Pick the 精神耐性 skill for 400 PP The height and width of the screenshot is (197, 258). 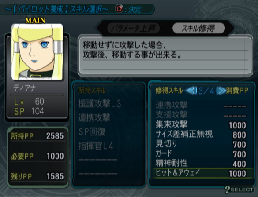click(x=201, y=164)
